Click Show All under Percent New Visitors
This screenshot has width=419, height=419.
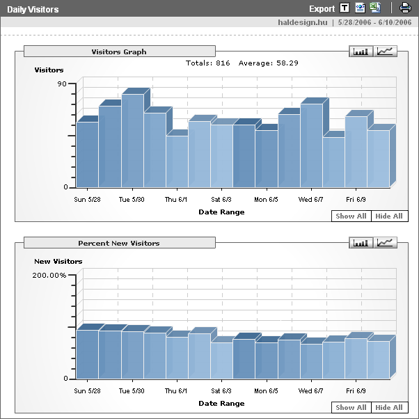pos(351,408)
